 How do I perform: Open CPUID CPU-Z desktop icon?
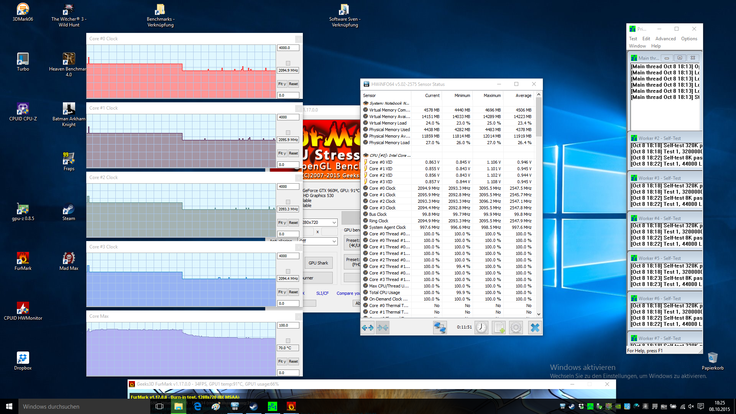[23, 111]
